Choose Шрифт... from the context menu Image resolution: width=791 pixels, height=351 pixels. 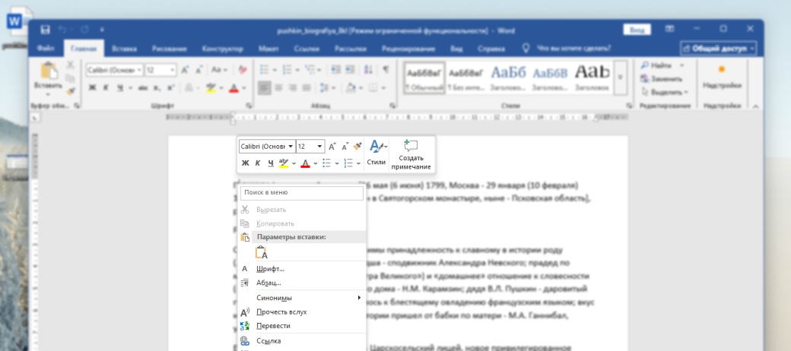pos(271,269)
